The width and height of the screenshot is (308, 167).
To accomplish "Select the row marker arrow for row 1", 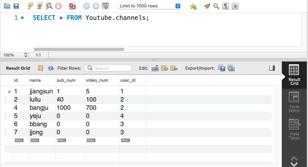I will tap(10, 91).
